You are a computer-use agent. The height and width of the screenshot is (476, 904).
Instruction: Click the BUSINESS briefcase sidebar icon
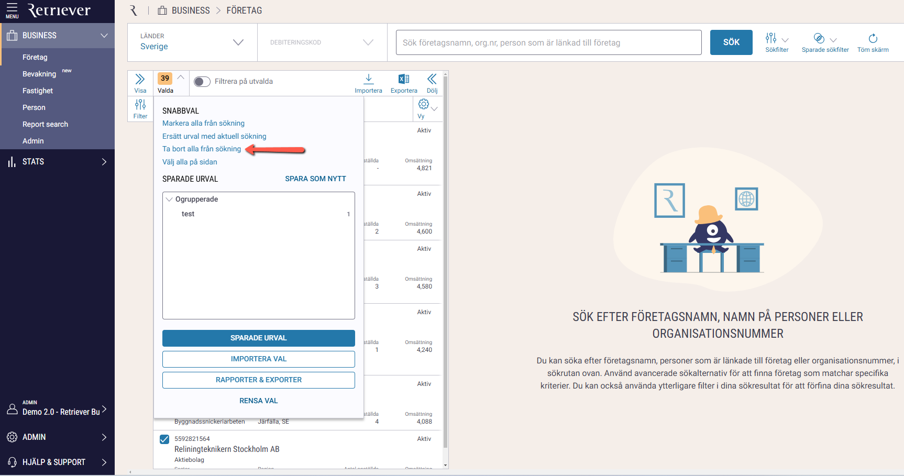click(12, 36)
